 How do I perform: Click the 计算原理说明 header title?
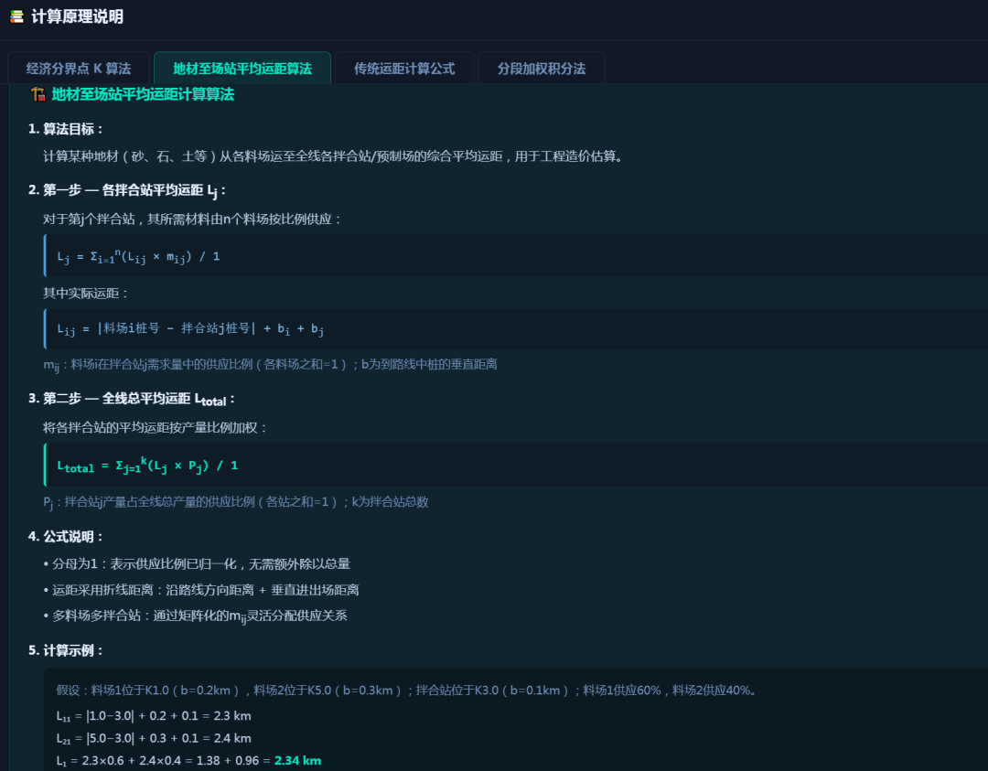pyautogui.click(x=78, y=16)
